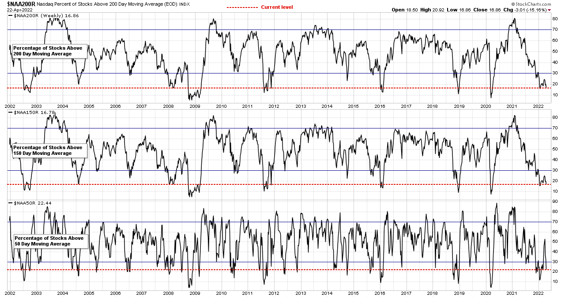Screen dimensions: 565x297
Task: Click the $NAA50R 22.44 legend
Action: click(30, 203)
